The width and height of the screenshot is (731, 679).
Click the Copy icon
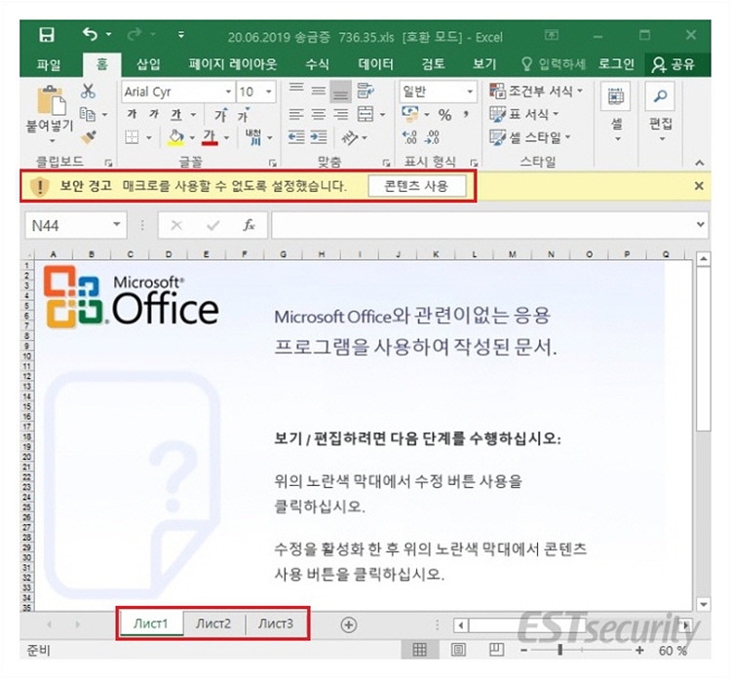coord(88,114)
